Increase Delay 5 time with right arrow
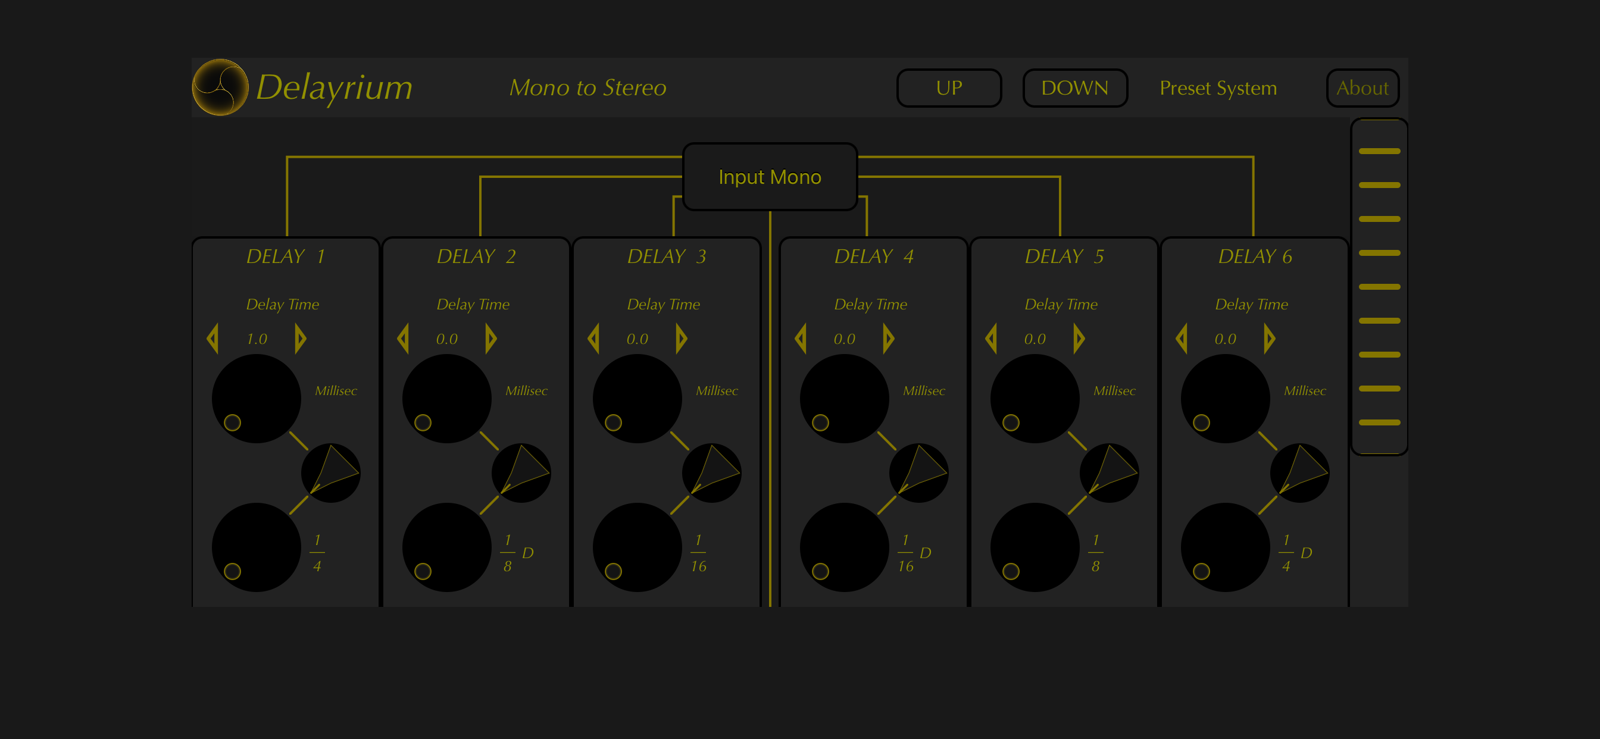Screen dimensions: 1600x739 point(1079,339)
